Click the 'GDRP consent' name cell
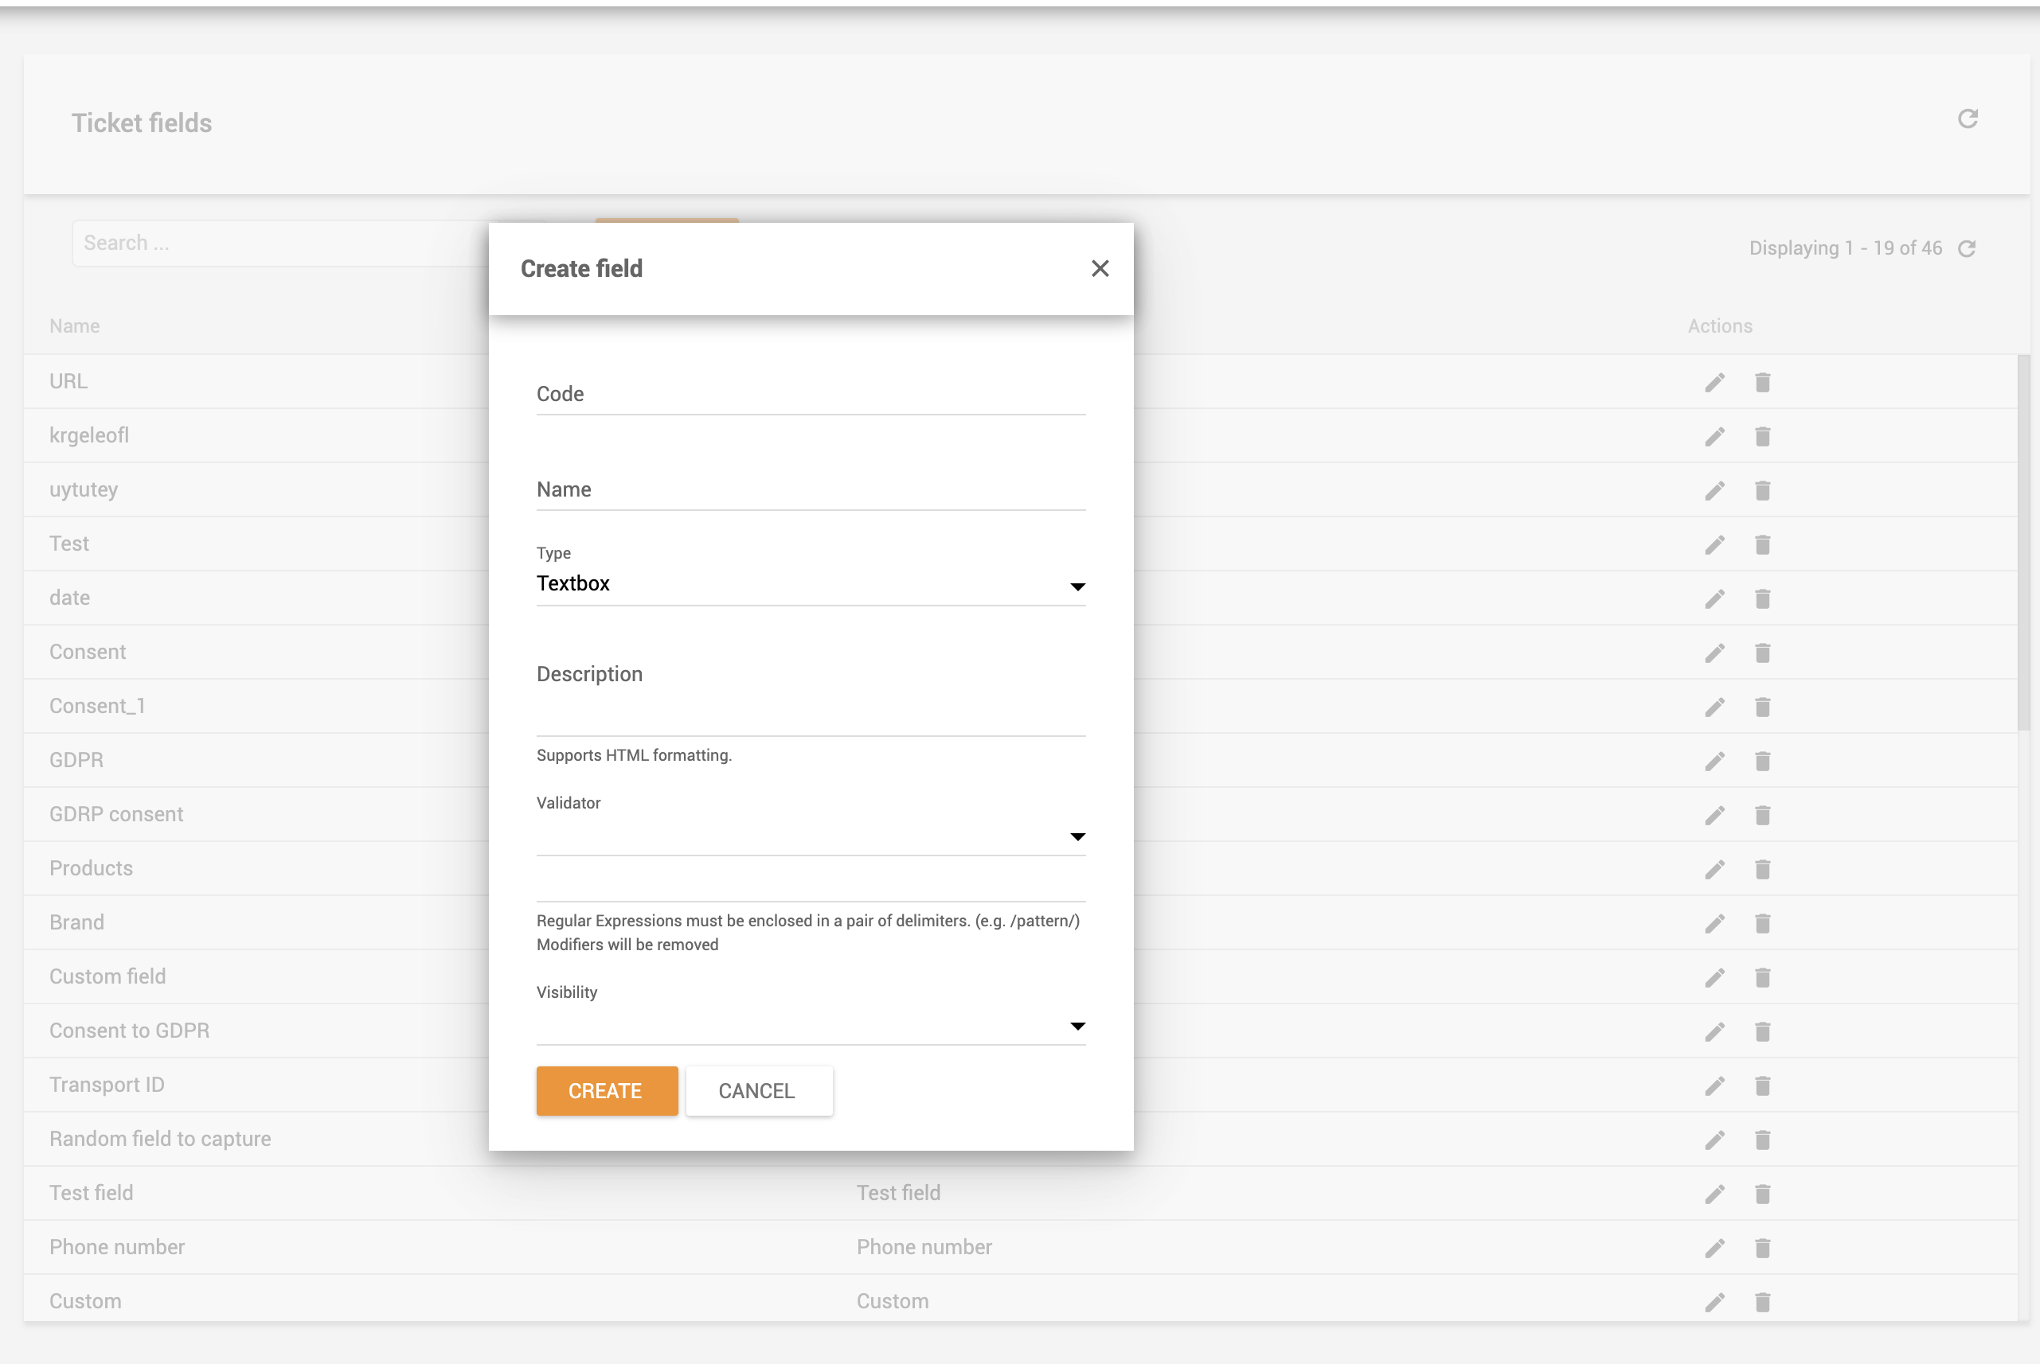Screen dimensions: 2040x1364 click(x=116, y=814)
